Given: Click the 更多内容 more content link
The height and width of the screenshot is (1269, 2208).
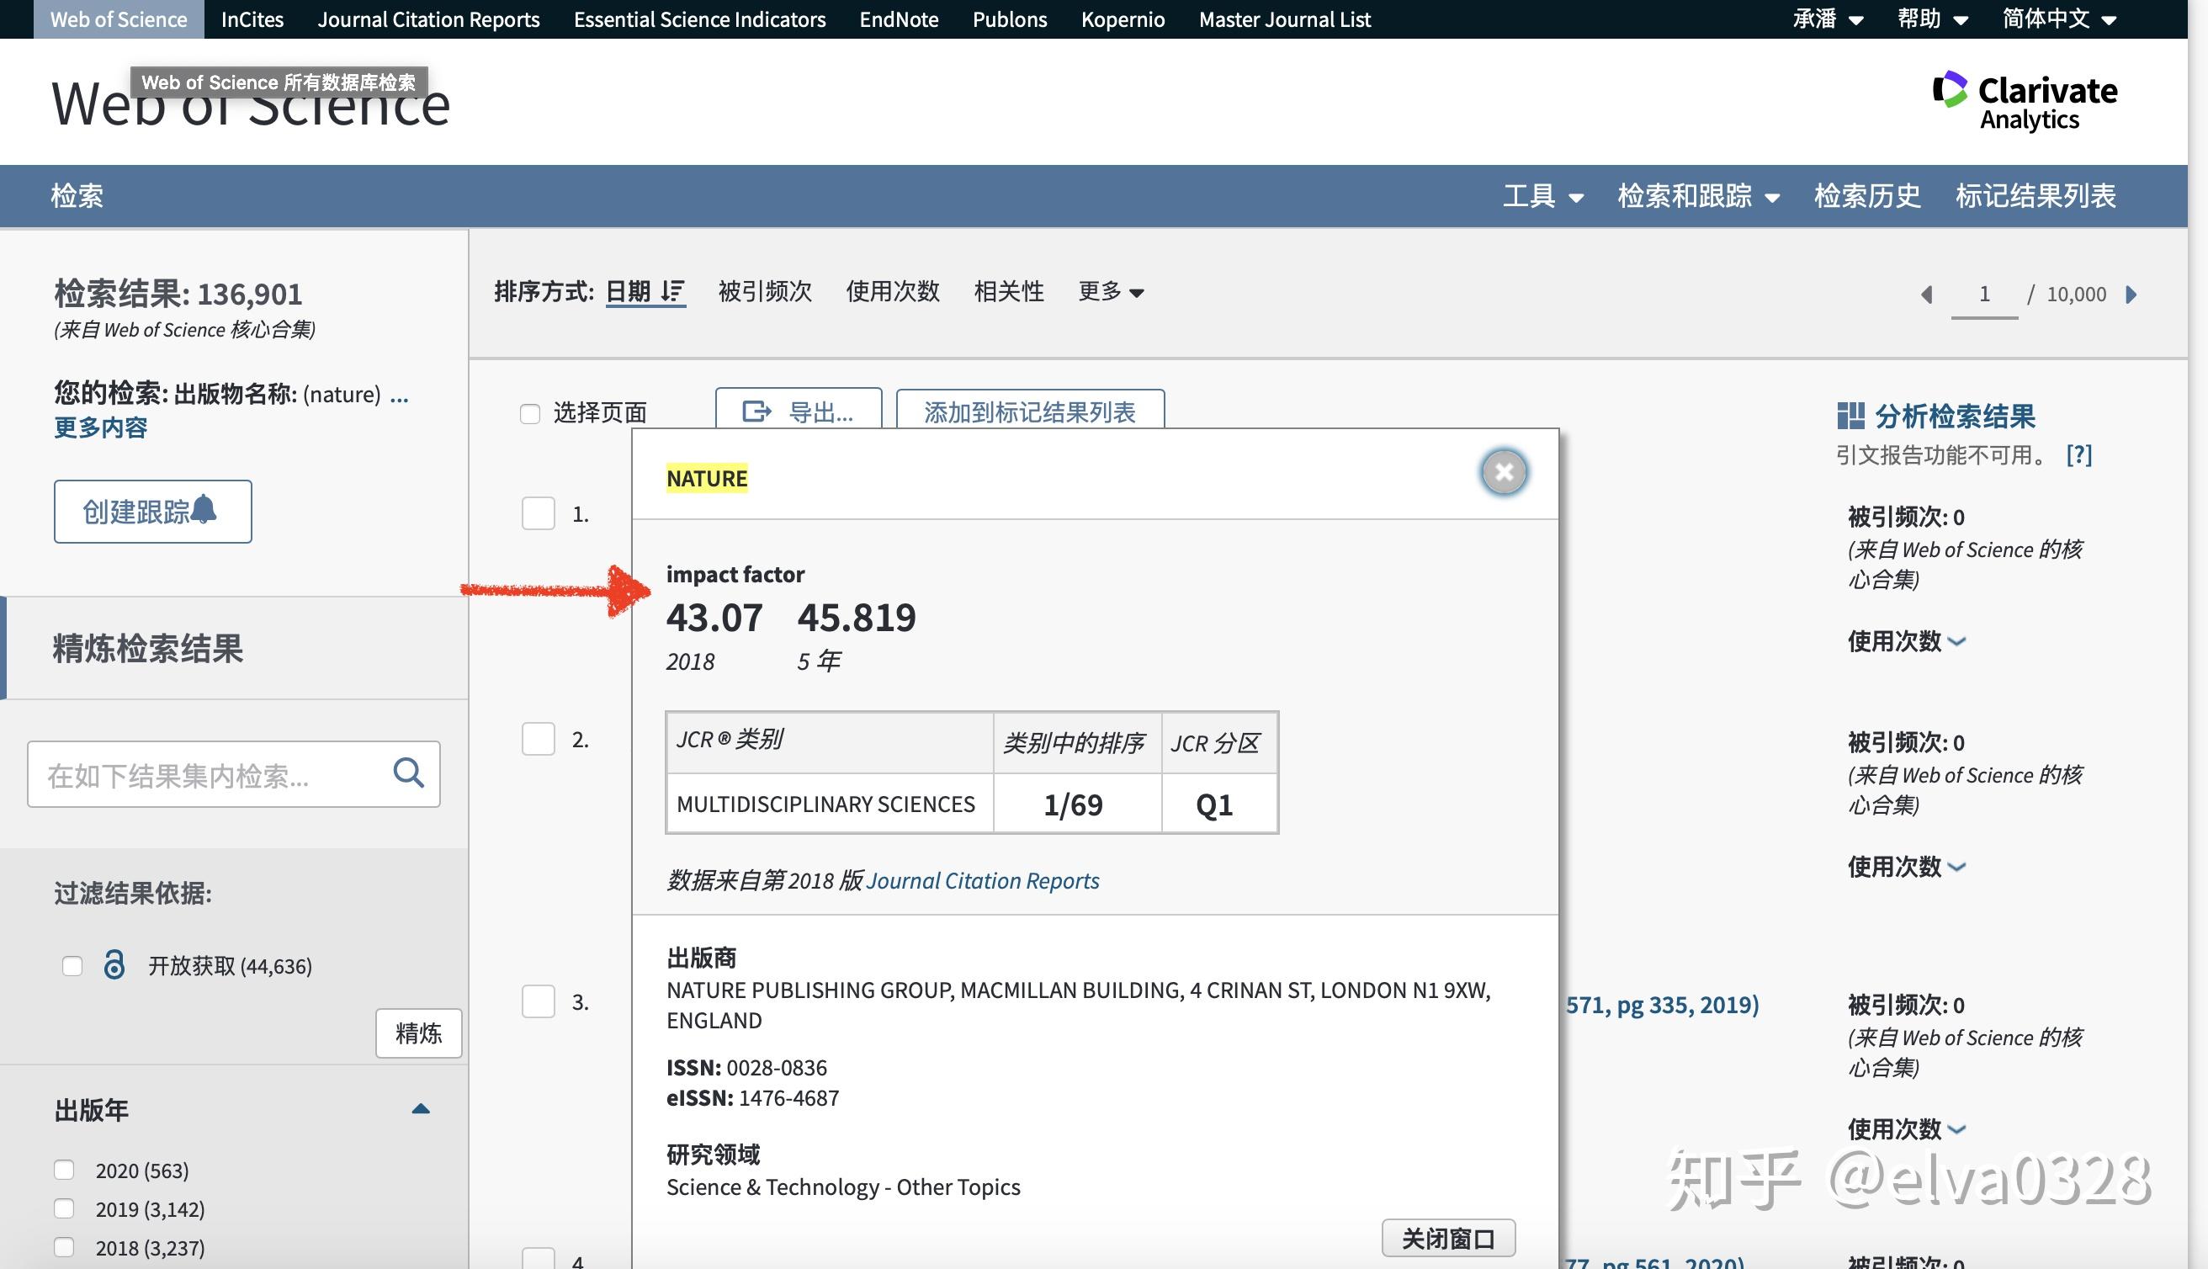Looking at the screenshot, I should [x=100, y=427].
